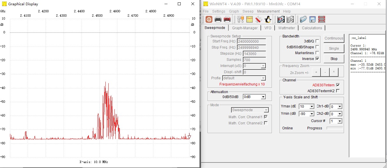Viewport: 387px width, 168px height.
Task: Click the Start Freq. (Hz) input field
Action: coord(251,42)
